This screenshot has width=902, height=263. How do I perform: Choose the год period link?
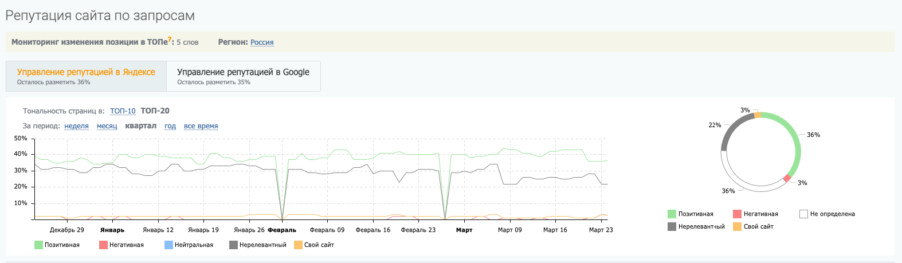[170, 126]
